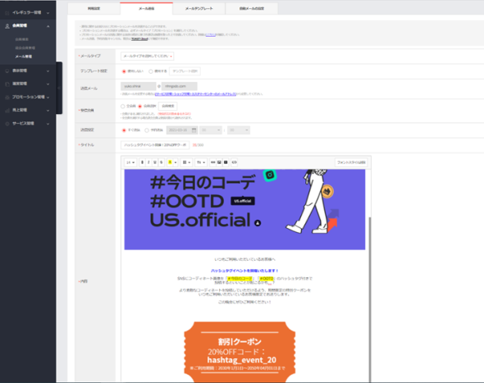Viewport: 484px width, 383px height.
Task: Select the template 使用する radio button
Action: pos(151,71)
